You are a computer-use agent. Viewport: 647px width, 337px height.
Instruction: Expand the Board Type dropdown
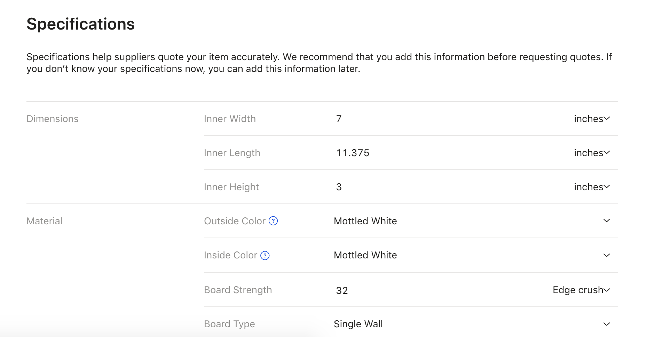click(606, 324)
